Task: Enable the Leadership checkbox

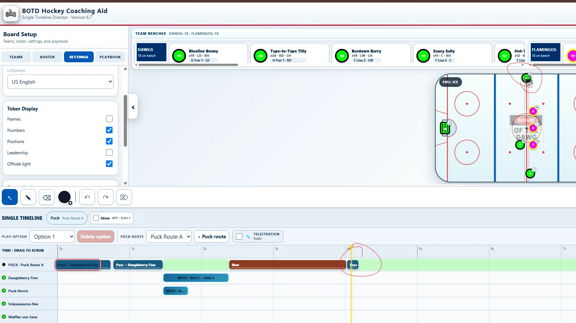Action: [109, 152]
